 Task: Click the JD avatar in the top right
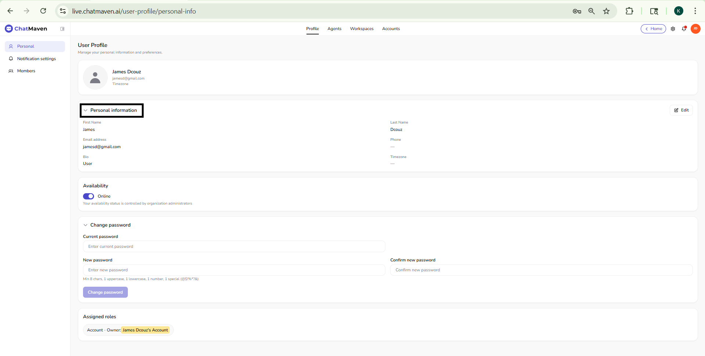(695, 29)
